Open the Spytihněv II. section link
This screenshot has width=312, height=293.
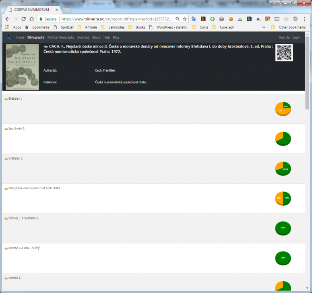pyautogui.click(x=17, y=129)
